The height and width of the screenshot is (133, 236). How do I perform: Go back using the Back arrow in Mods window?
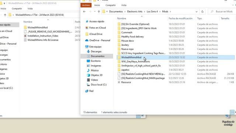point(84,11)
